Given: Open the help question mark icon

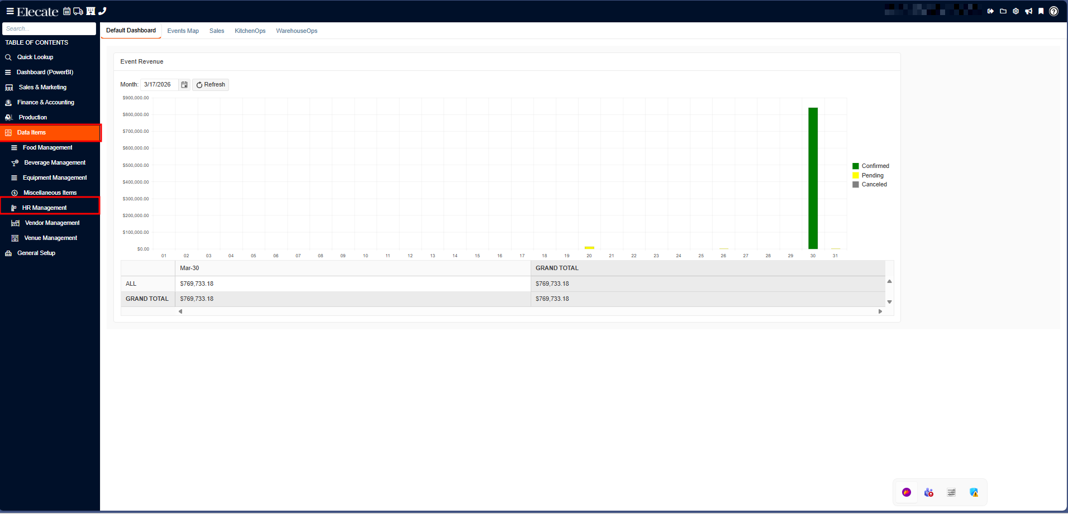Looking at the screenshot, I should click(1053, 11).
